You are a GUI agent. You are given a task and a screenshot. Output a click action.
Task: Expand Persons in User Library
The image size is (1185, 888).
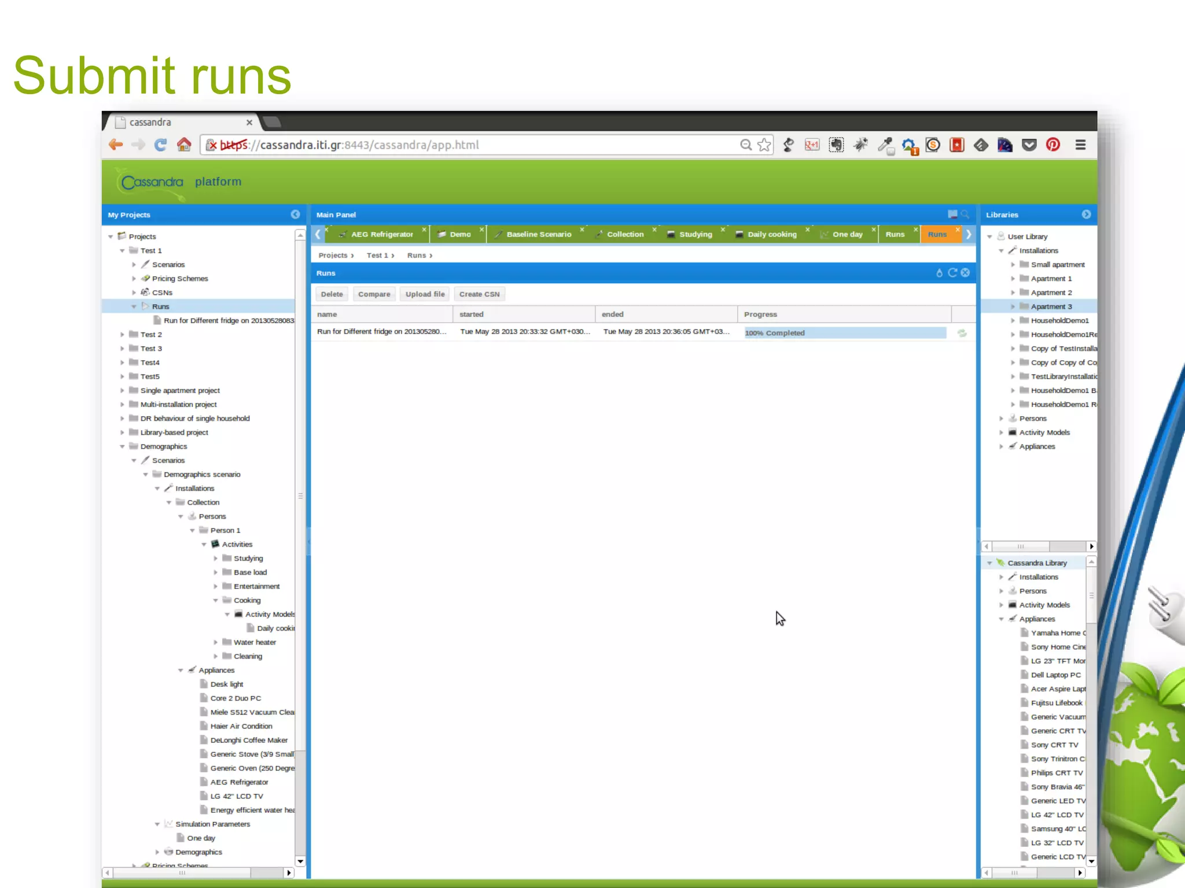click(x=1001, y=419)
